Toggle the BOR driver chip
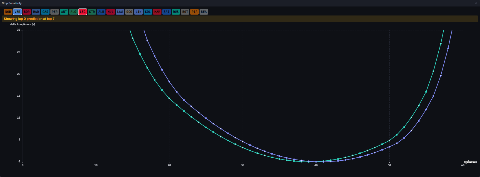The image size is (480, 177). (x=27, y=12)
